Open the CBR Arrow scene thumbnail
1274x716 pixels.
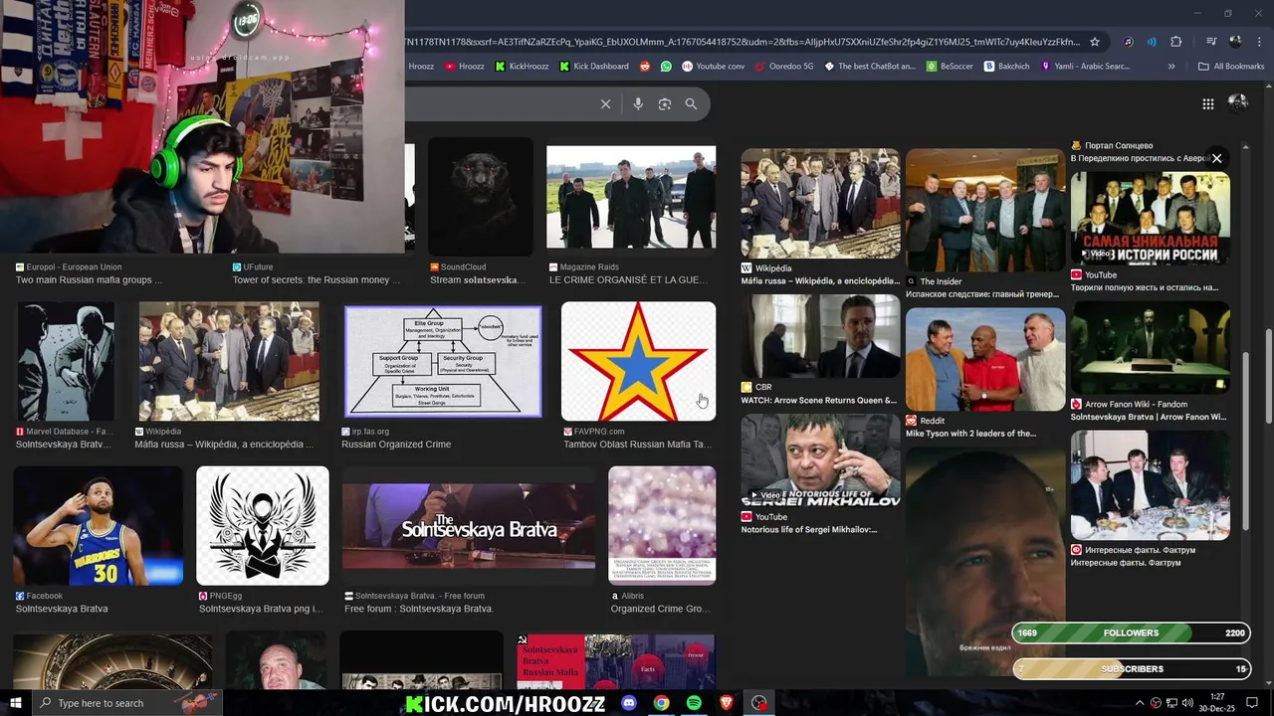(820, 335)
